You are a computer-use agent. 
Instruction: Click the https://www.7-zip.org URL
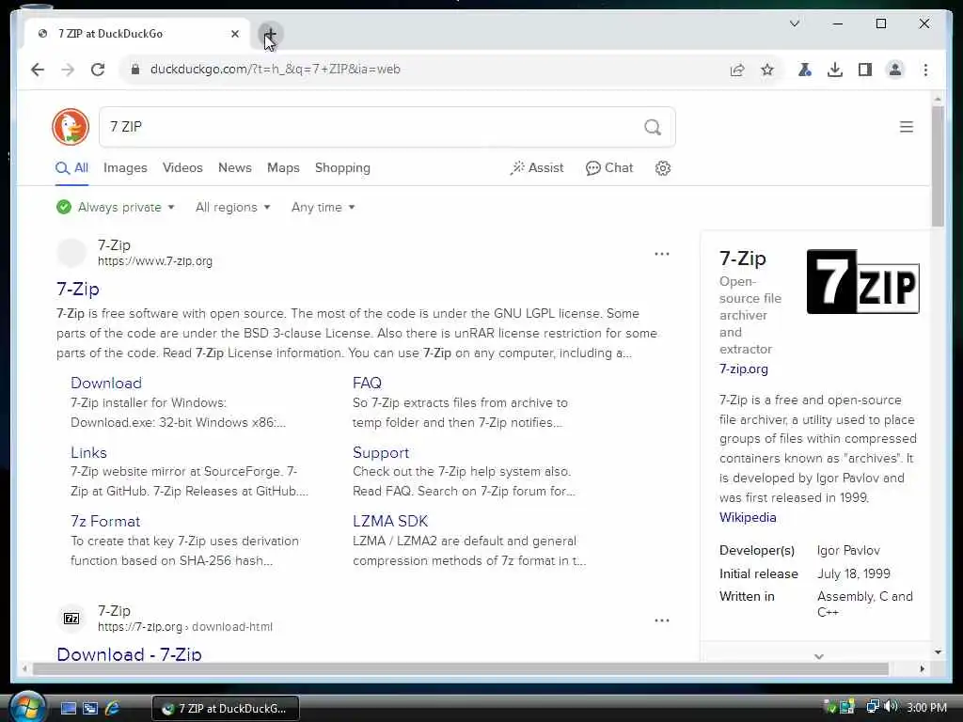[155, 261]
